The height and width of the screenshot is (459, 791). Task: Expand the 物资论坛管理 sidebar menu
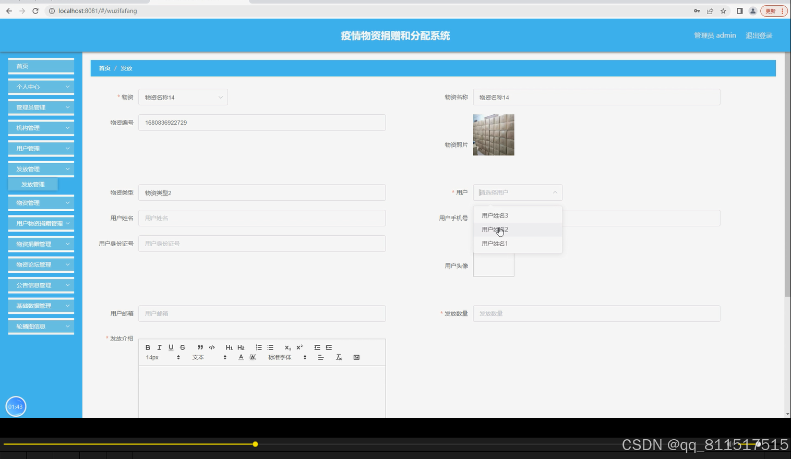[41, 264]
